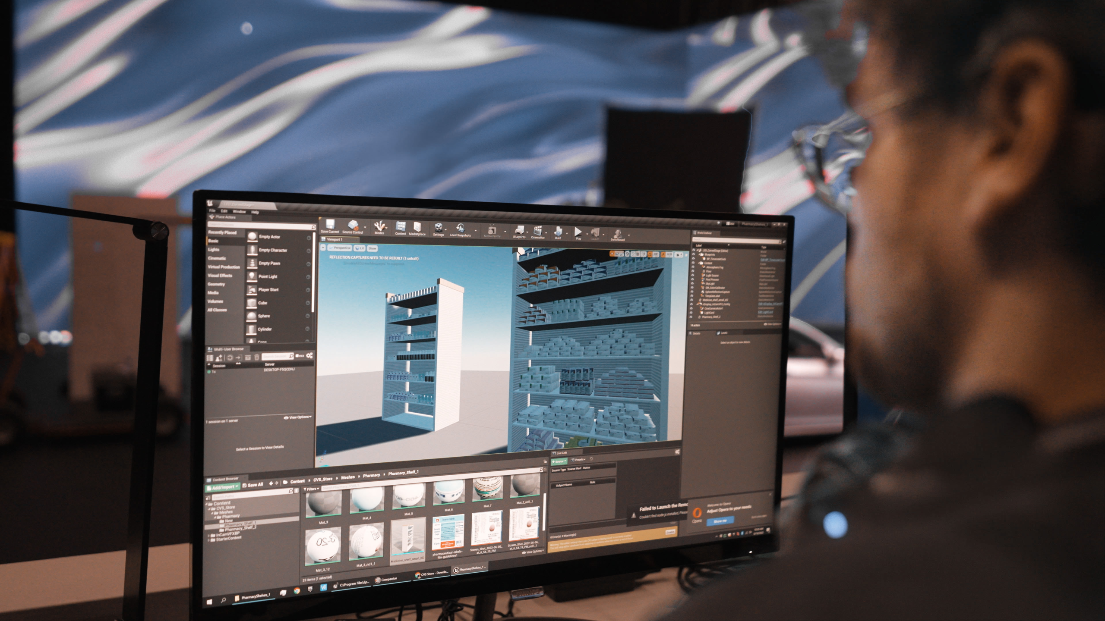Open Add/Import dropdown in Content Browser
Image resolution: width=1105 pixels, height=621 pixels.
coord(222,487)
